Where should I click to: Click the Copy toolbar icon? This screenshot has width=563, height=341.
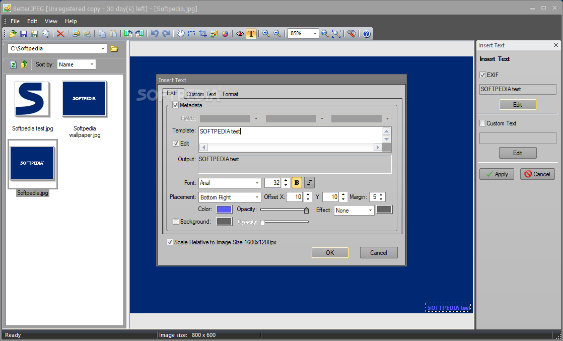pos(102,34)
